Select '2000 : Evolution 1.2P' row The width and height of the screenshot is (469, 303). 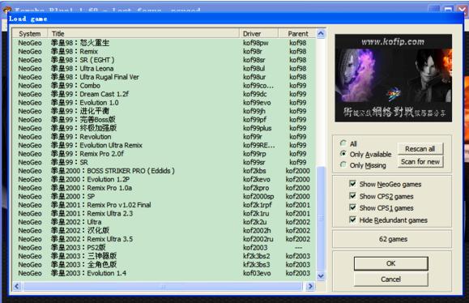coord(164,179)
